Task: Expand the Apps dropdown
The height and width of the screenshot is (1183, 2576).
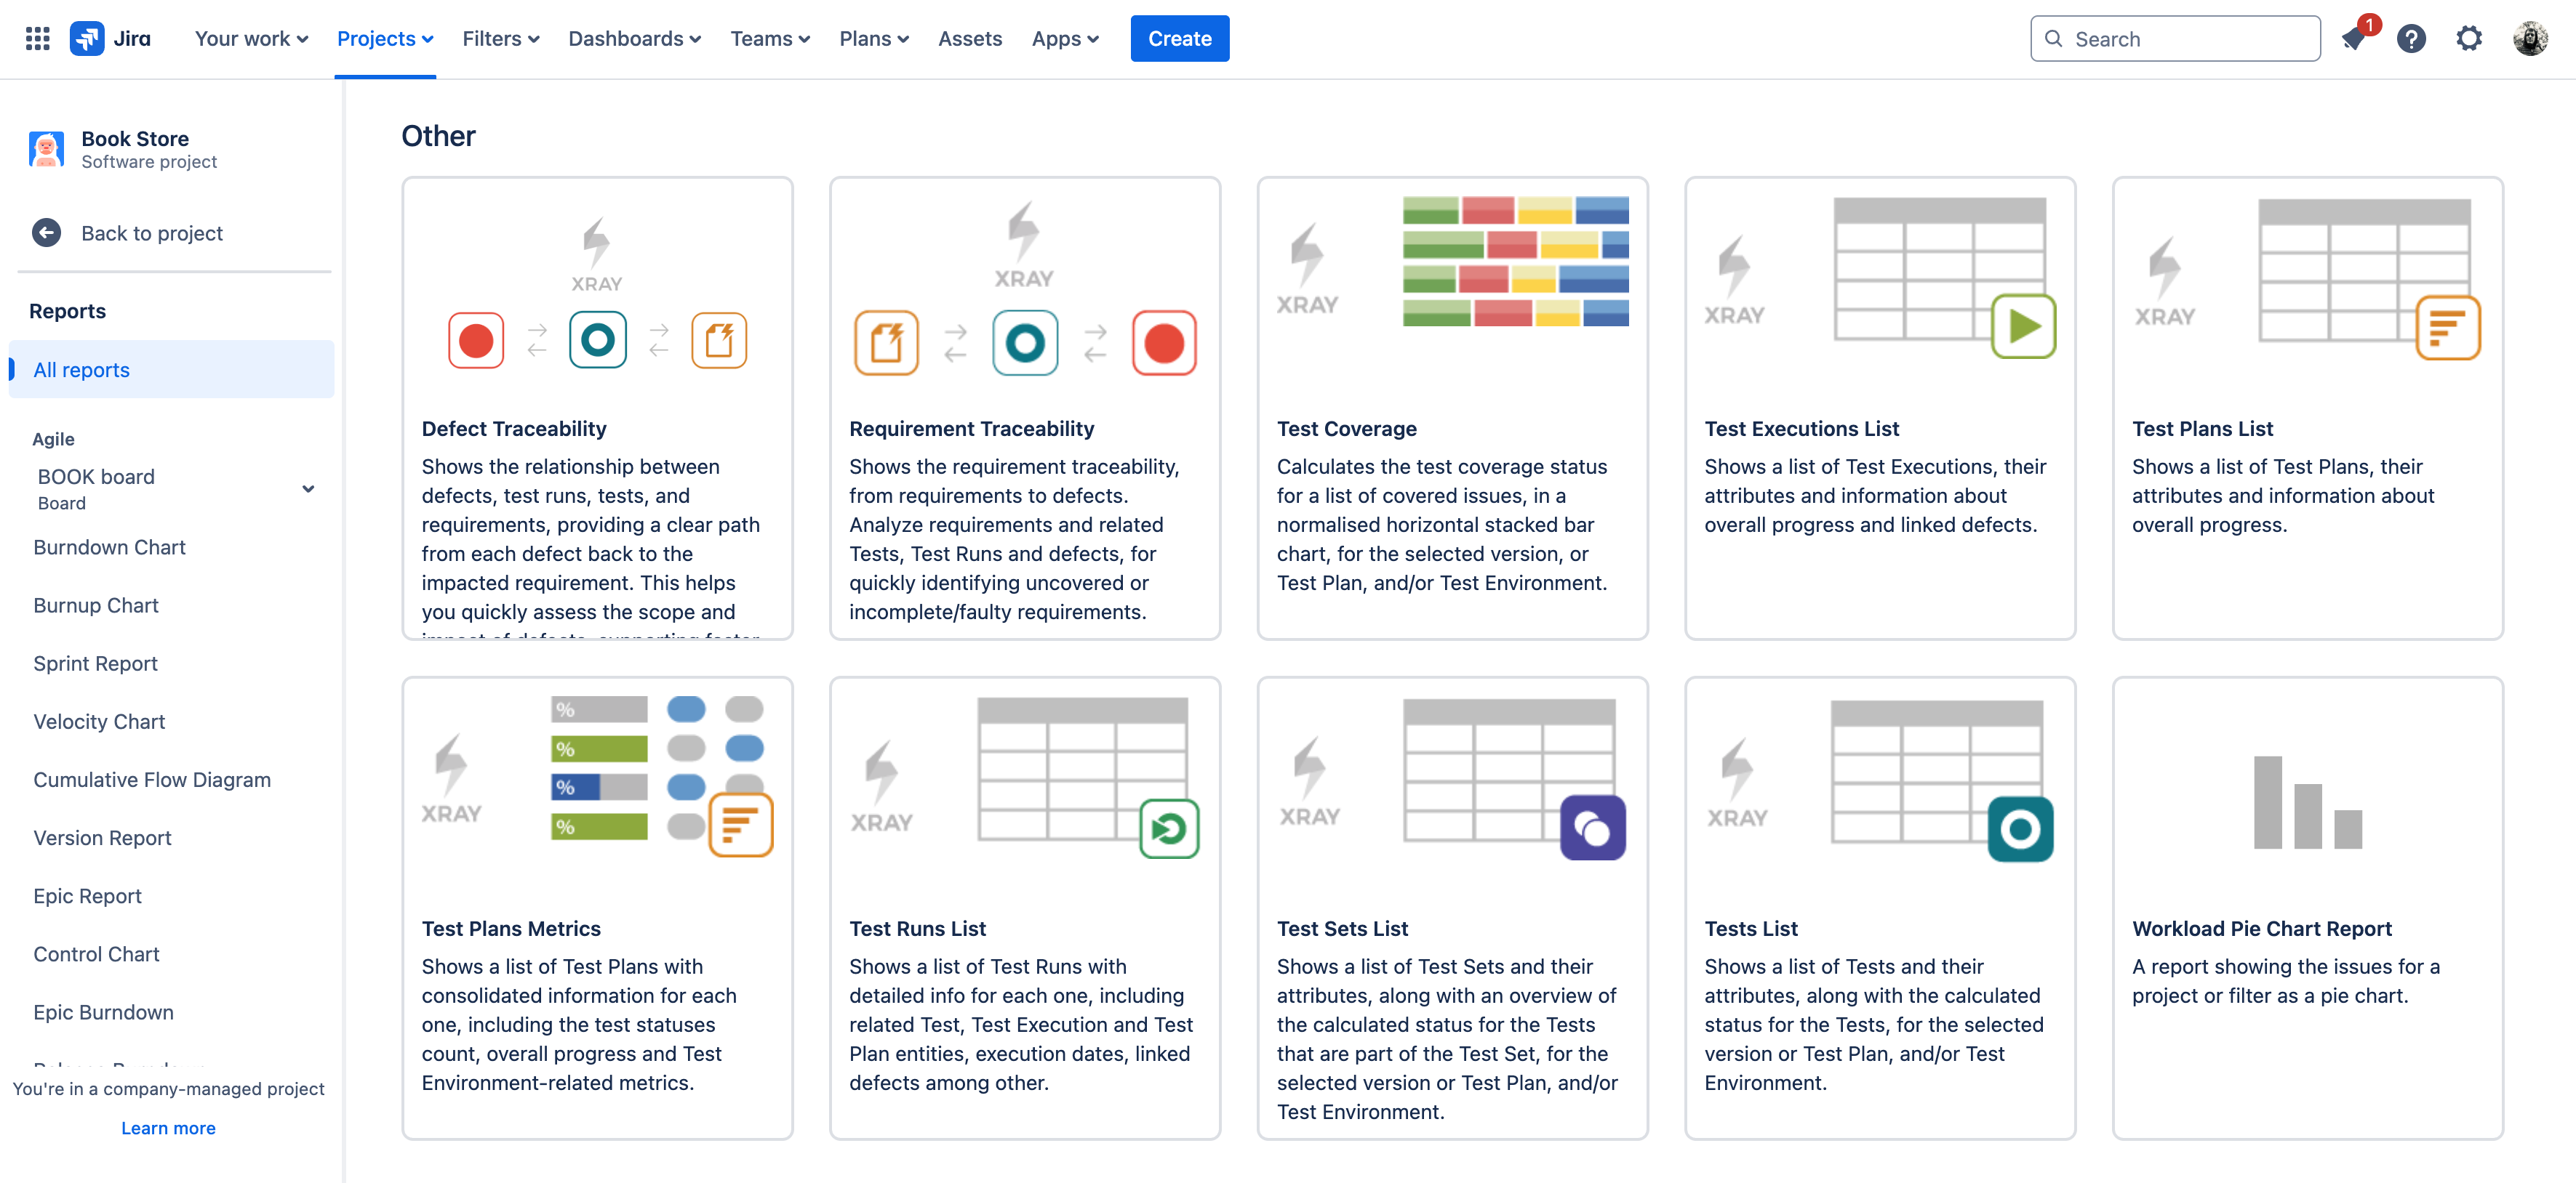Action: coord(1065,38)
